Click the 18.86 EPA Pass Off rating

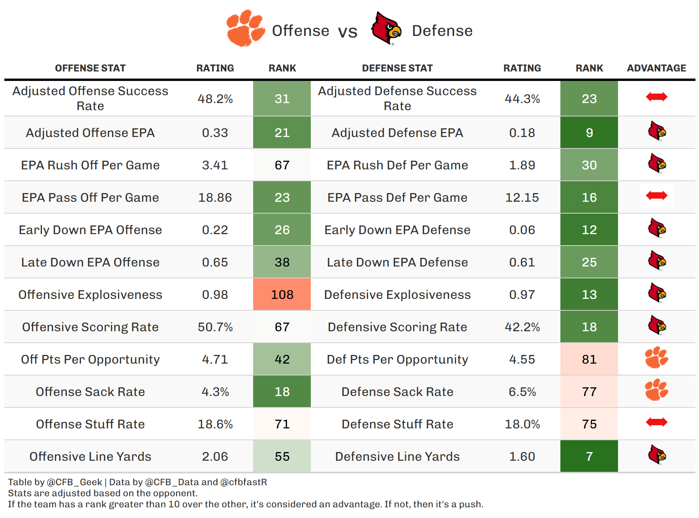[x=215, y=197]
